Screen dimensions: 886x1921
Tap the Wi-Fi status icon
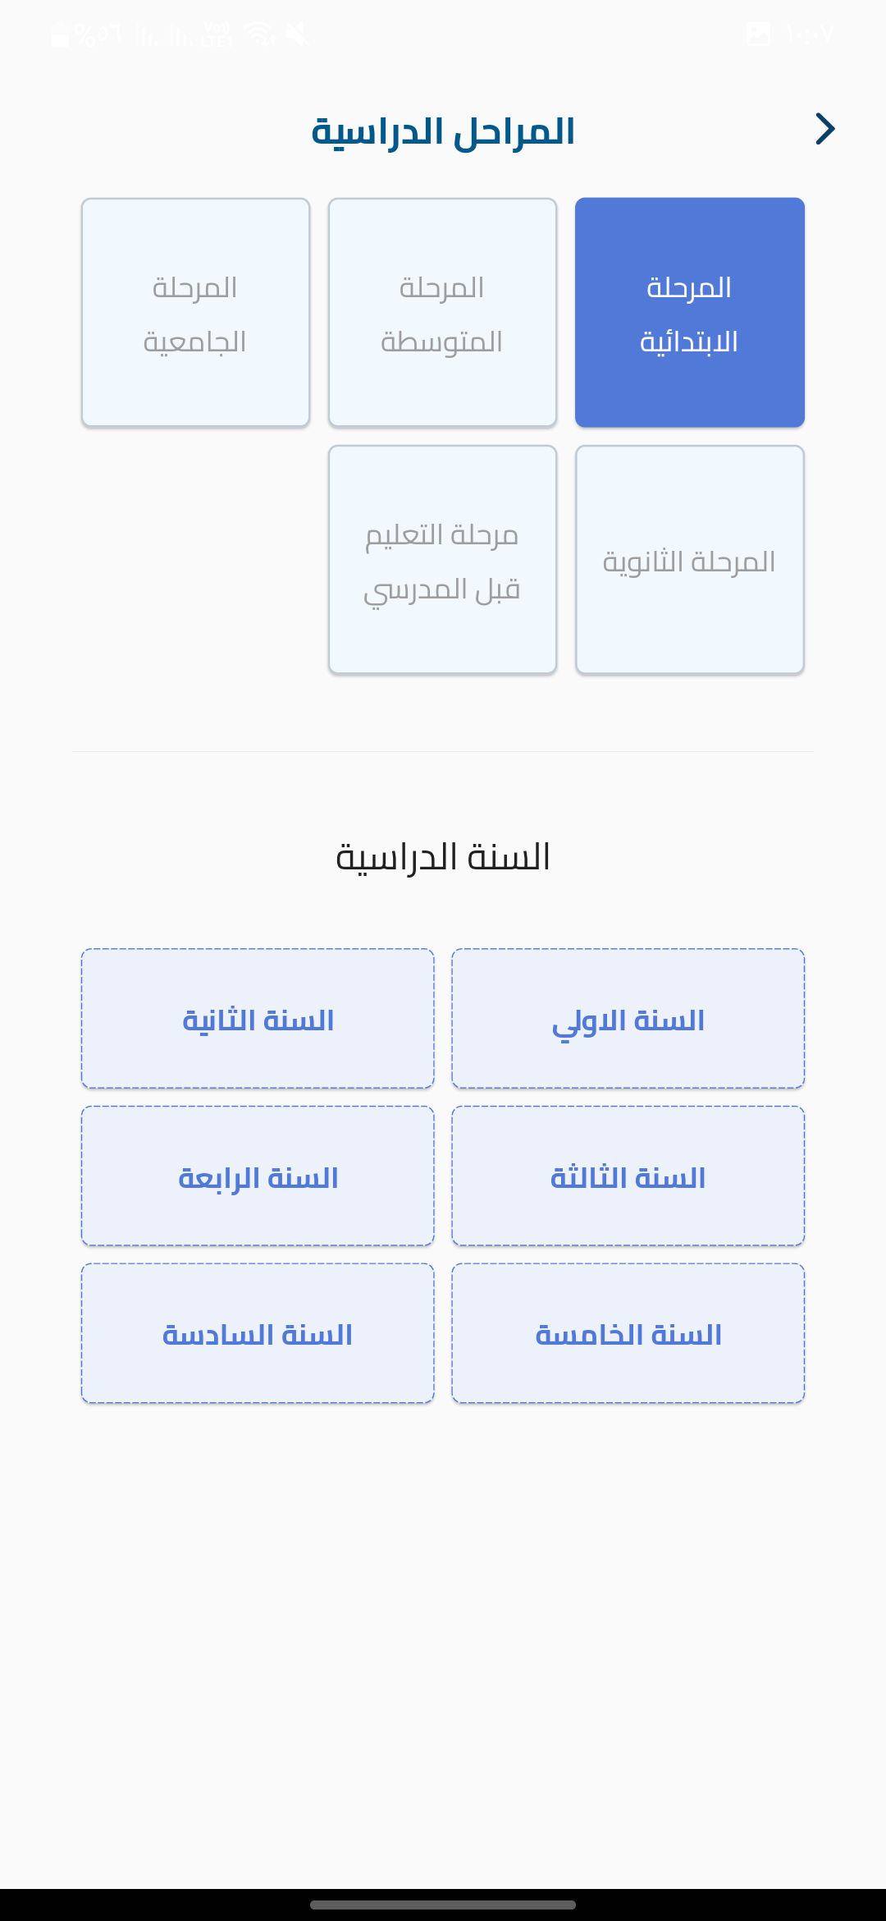259,34
